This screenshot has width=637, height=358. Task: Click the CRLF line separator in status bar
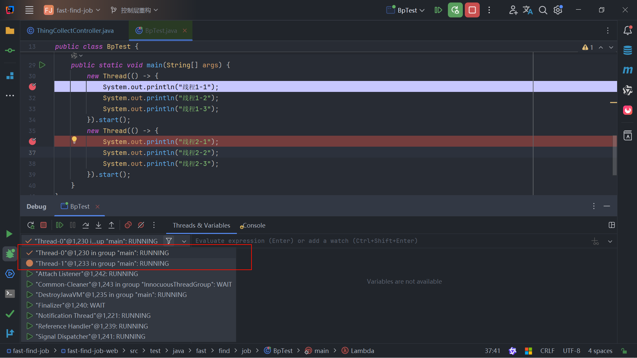[x=547, y=351]
